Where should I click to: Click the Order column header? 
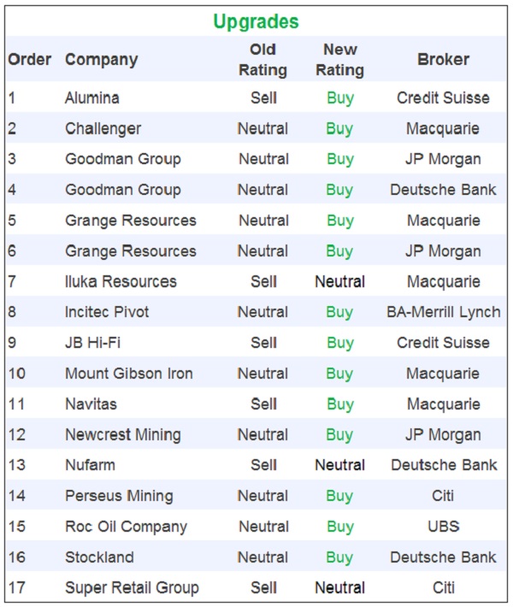tap(30, 60)
